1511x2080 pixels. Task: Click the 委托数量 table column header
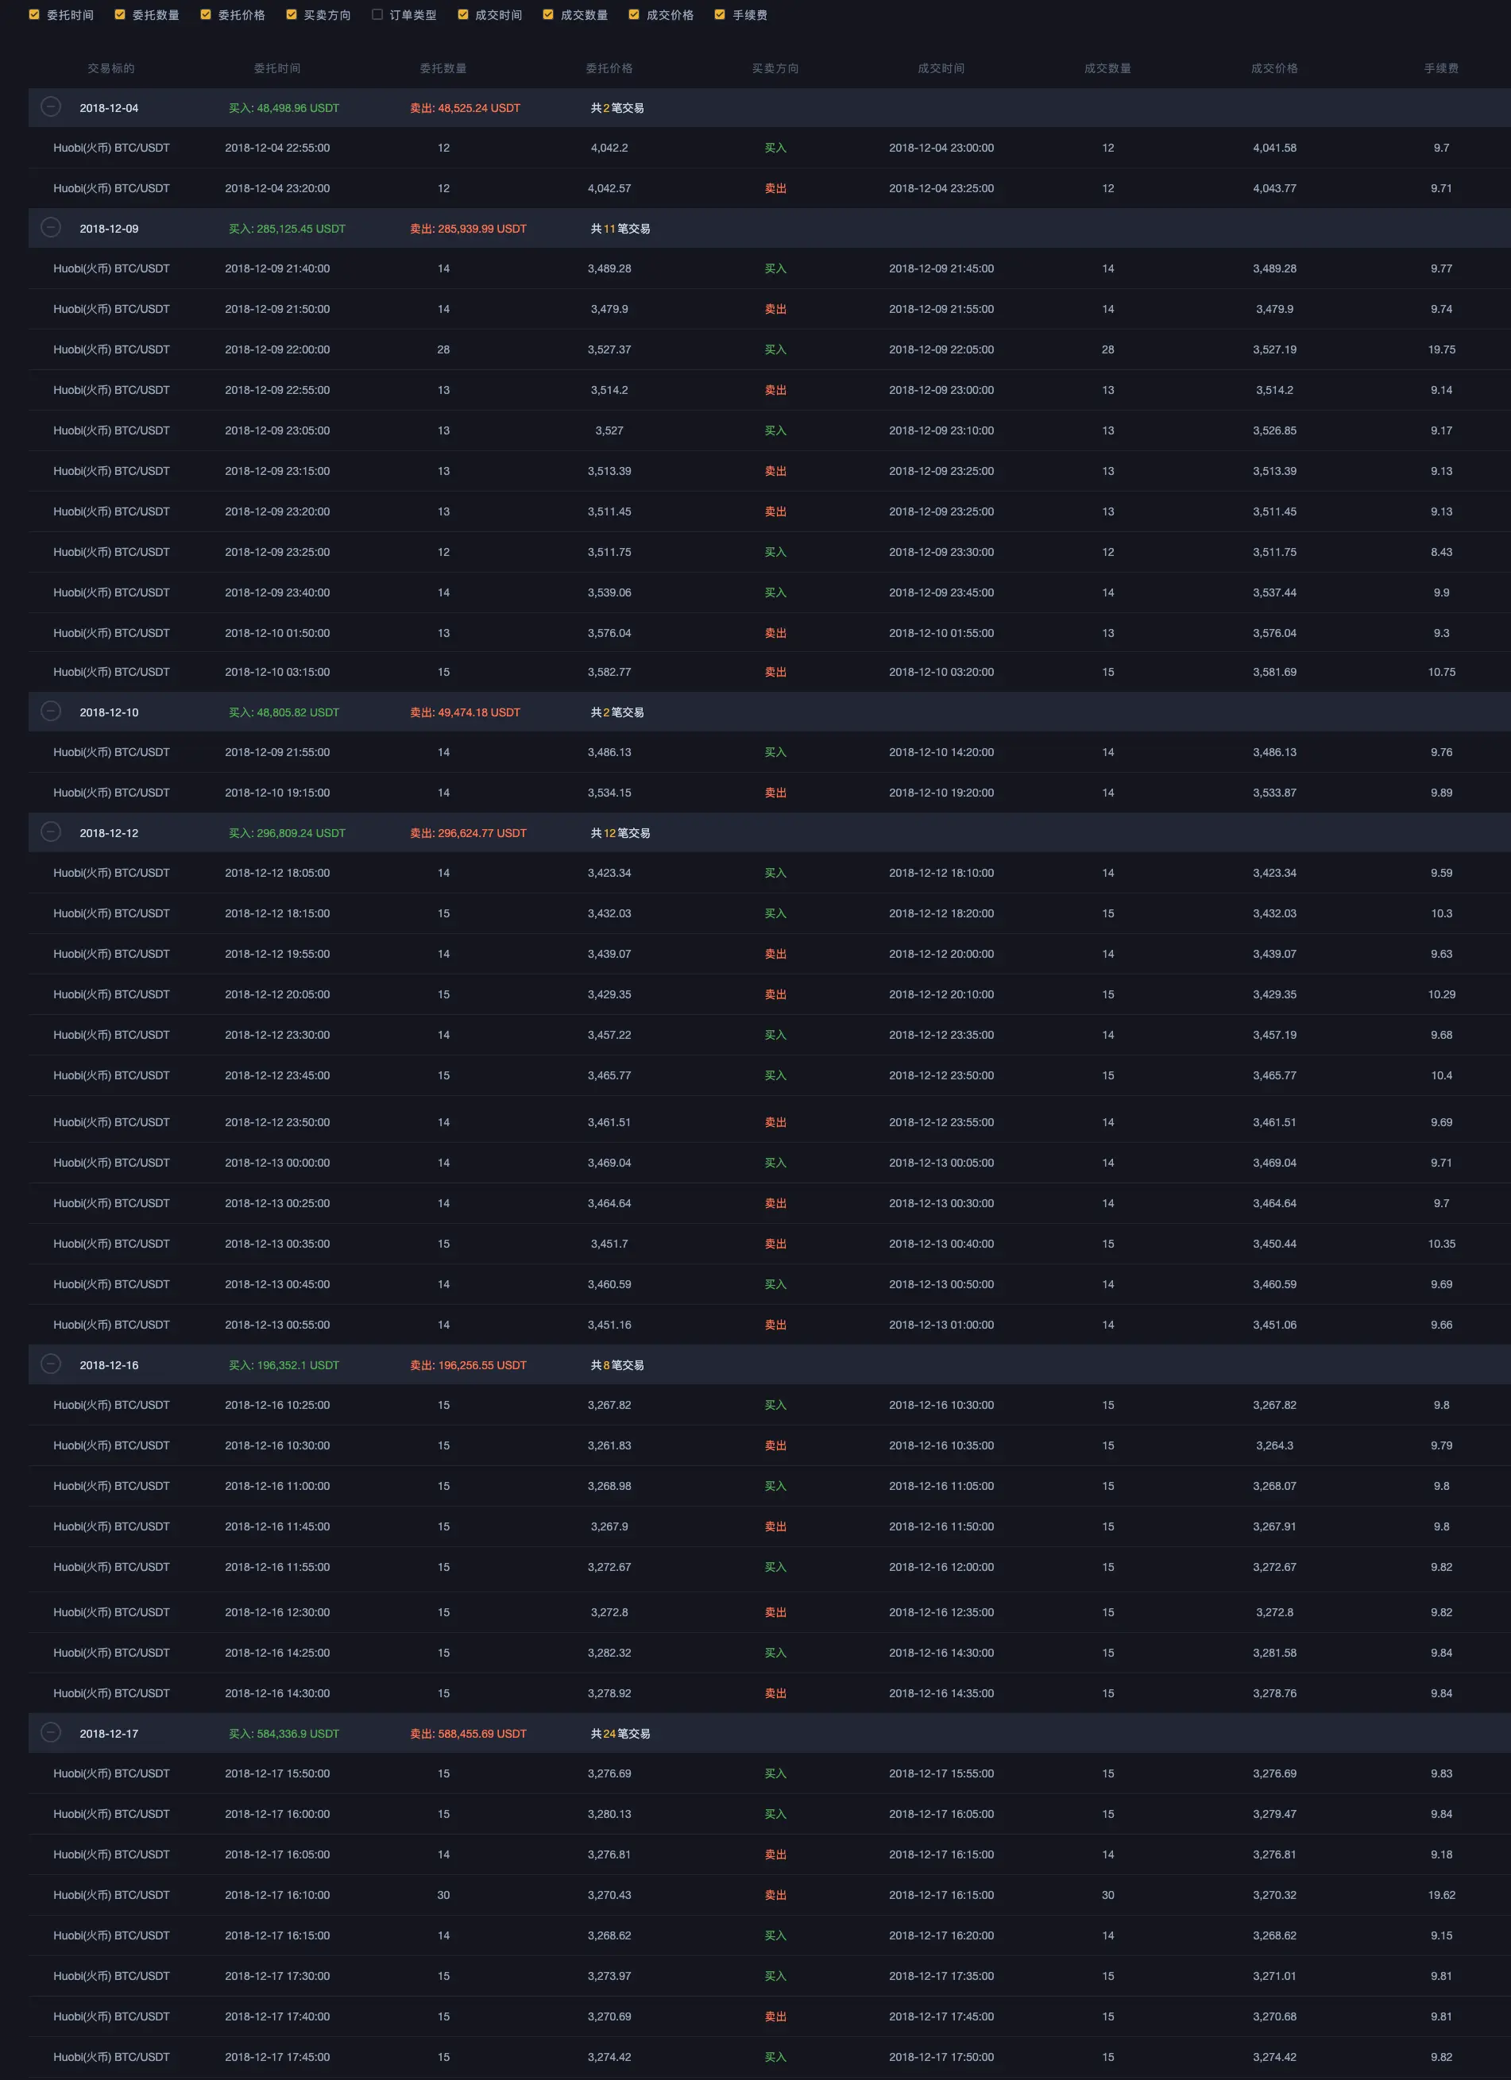point(443,69)
